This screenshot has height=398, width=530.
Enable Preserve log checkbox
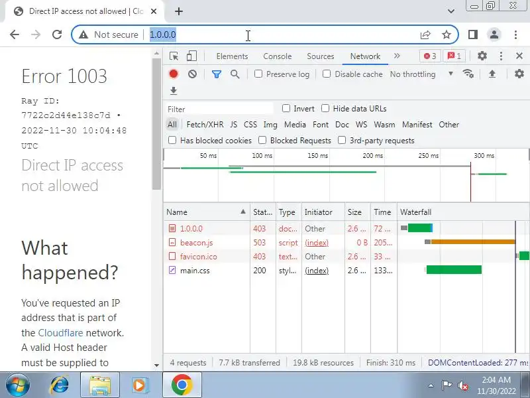[258, 74]
